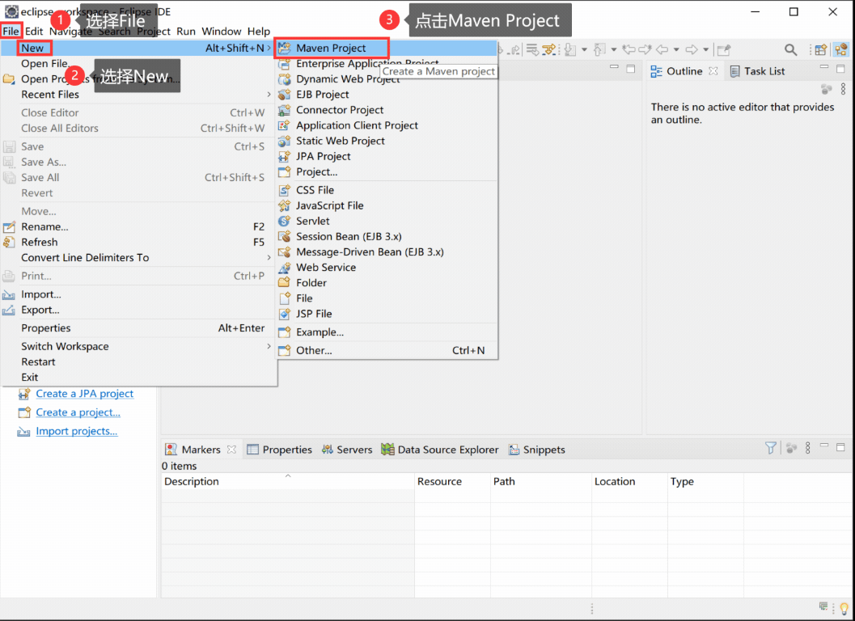Viewport: 855px width, 621px height.
Task: Open the Markers view menu (three dots)
Action: (x=807, y=448)
